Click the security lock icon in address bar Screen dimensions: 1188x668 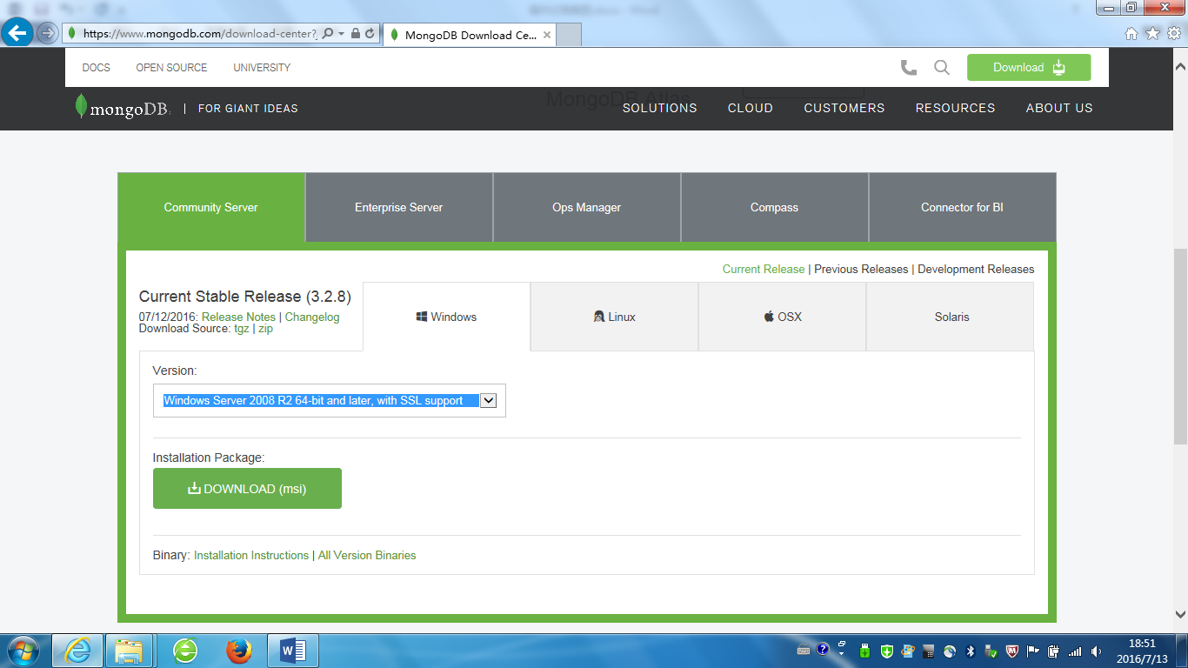(356, 34)
